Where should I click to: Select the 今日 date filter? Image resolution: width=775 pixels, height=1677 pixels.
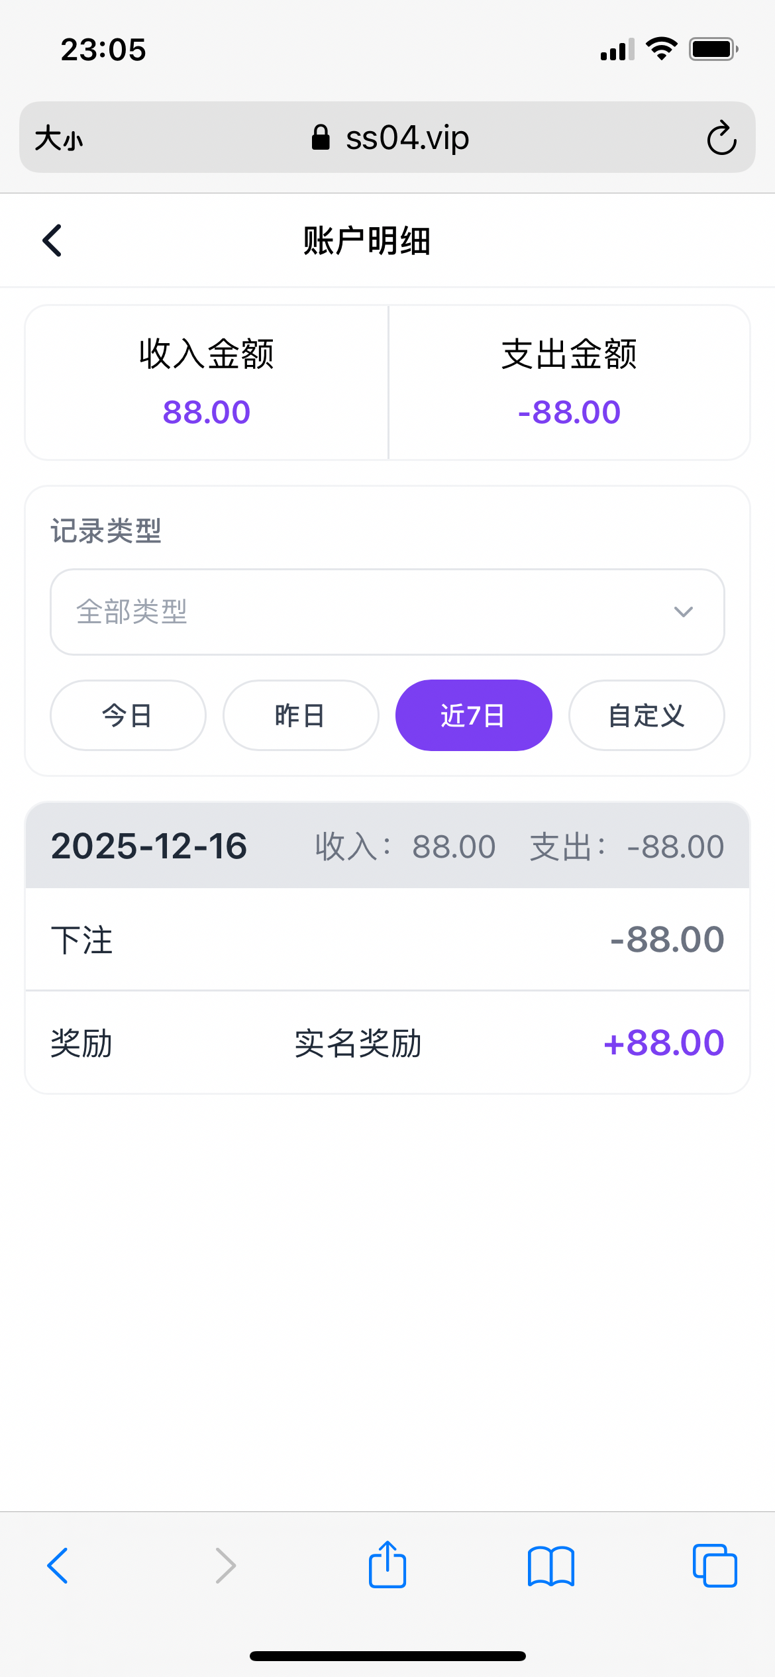point(128,715)
